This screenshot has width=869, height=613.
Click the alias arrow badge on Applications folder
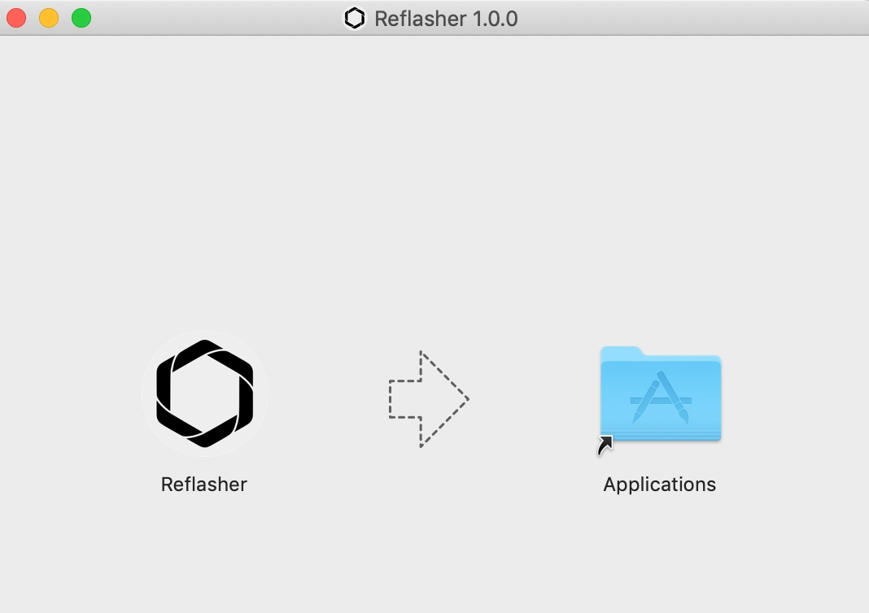point(605,446)
